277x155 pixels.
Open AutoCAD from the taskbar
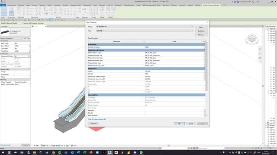116,152
